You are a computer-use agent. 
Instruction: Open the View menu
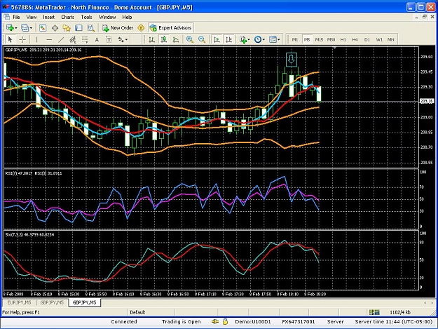32,17
